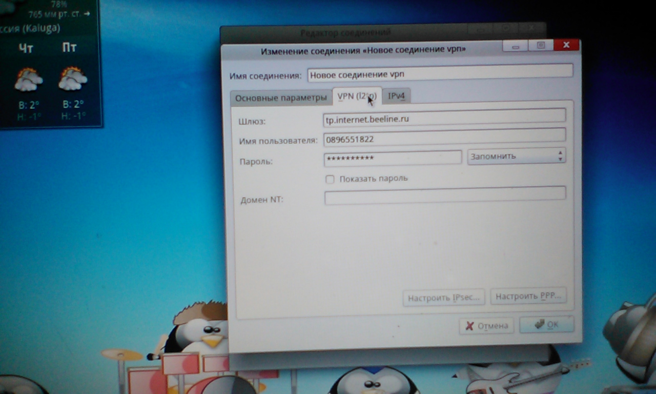656x394 pixels.
Task: Confirm the connection with OK
Action: (546, 325)
